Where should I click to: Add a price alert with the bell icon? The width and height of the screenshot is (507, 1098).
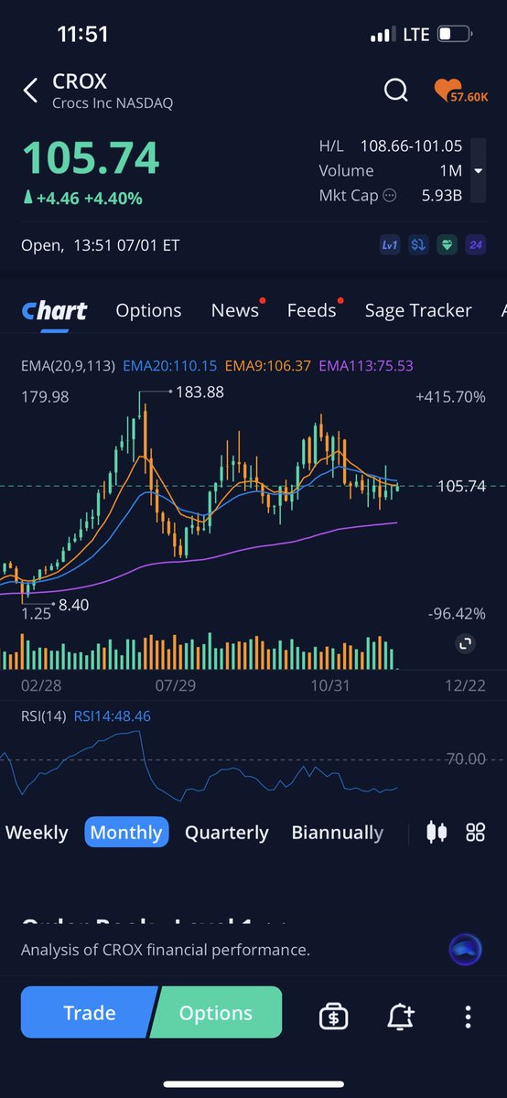[x=401, y=1016]
